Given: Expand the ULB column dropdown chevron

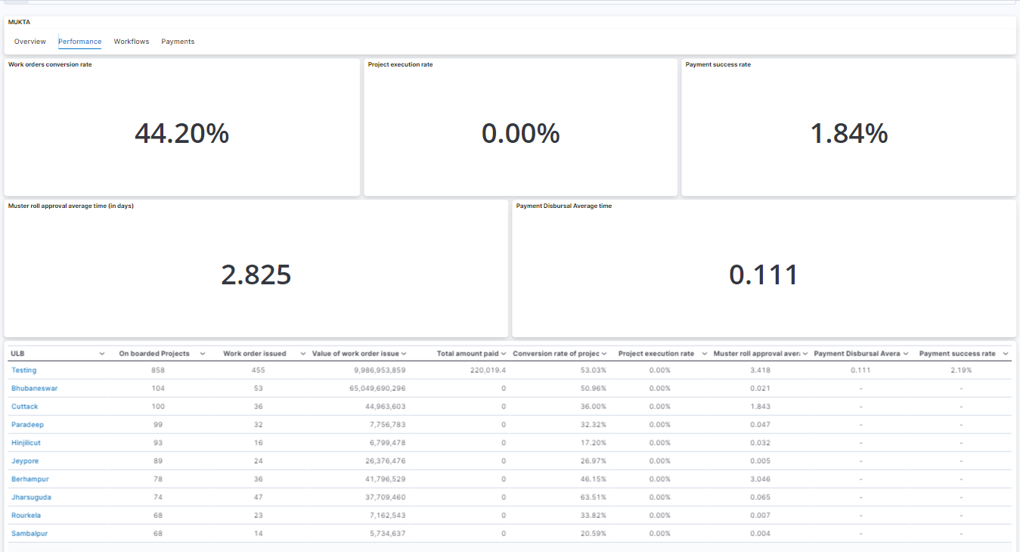Looking at the screenshot, I should (102, 354).
